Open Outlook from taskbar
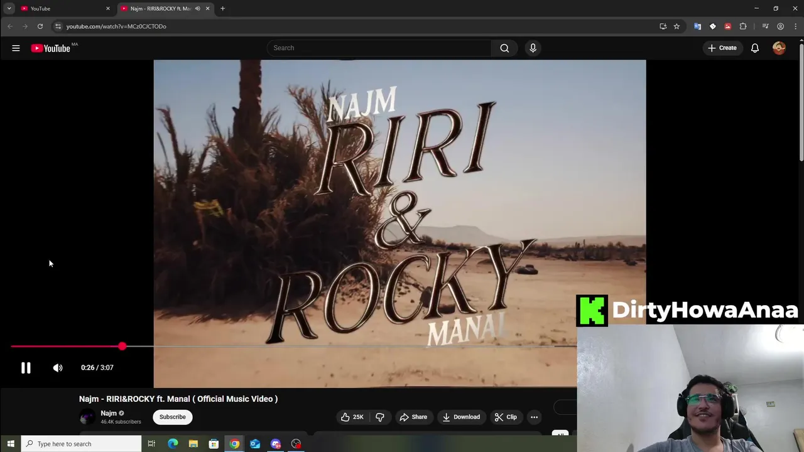The width and height of the screenshot is (804, 452). (255, 444)
